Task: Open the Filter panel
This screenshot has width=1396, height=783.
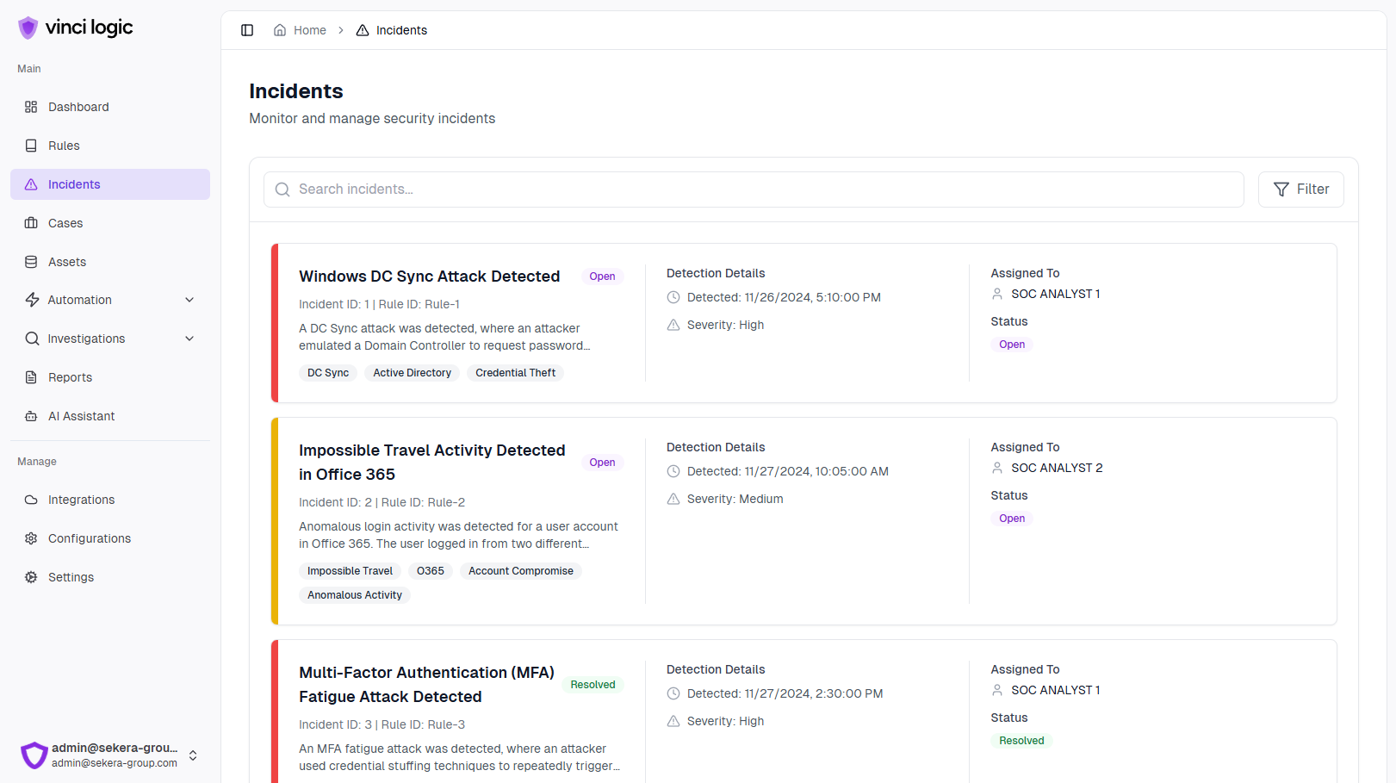Action: 1300,189
